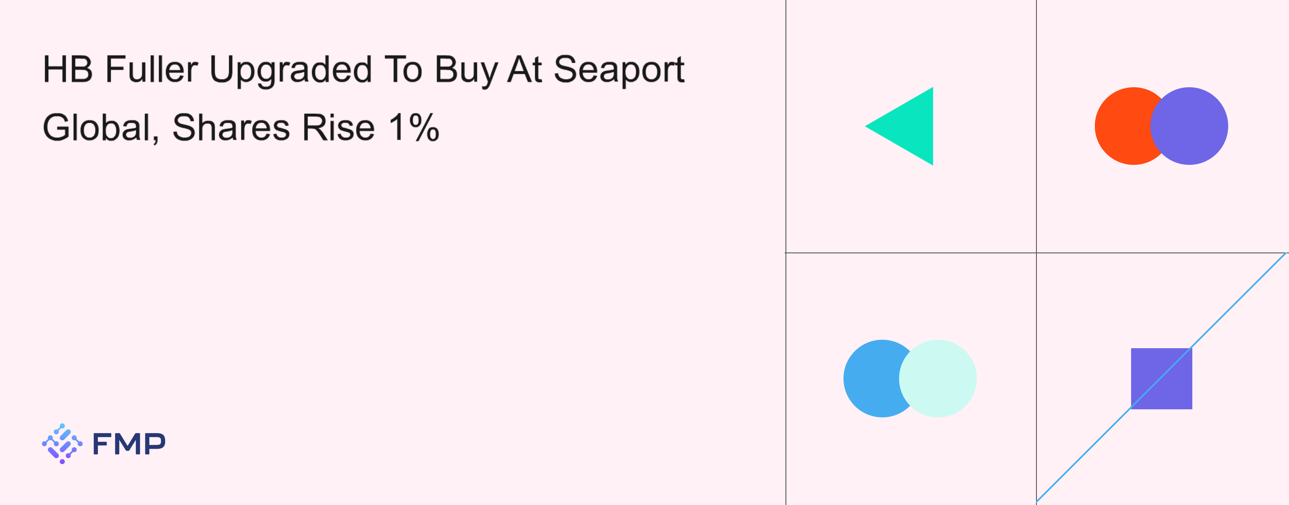This screenshot has height=505, width=1289.
Task: Click the word "Upgraded" in the title
Action: (x=290, y=70)
